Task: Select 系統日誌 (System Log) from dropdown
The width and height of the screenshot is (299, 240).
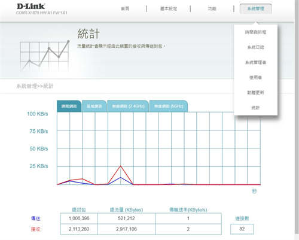Action: coord(255,47)
